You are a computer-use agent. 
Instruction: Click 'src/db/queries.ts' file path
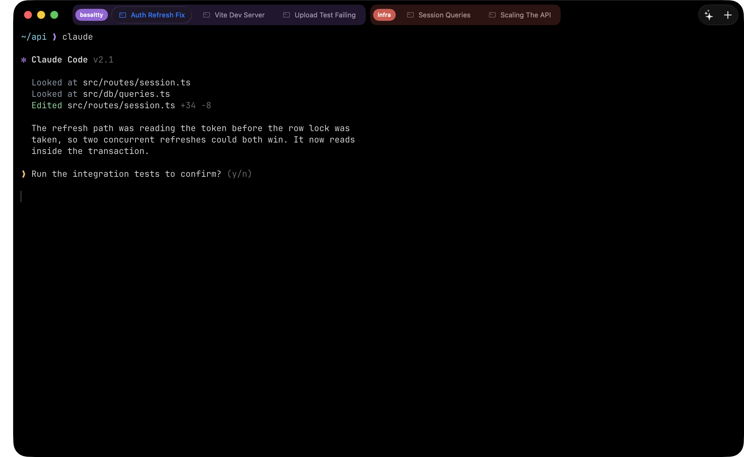[126, 94]
